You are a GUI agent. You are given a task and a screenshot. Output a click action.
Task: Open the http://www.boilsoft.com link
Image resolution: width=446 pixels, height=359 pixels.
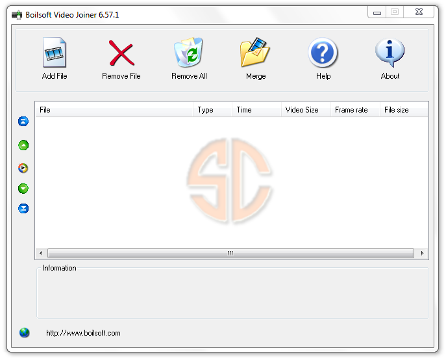pos(83,333)
